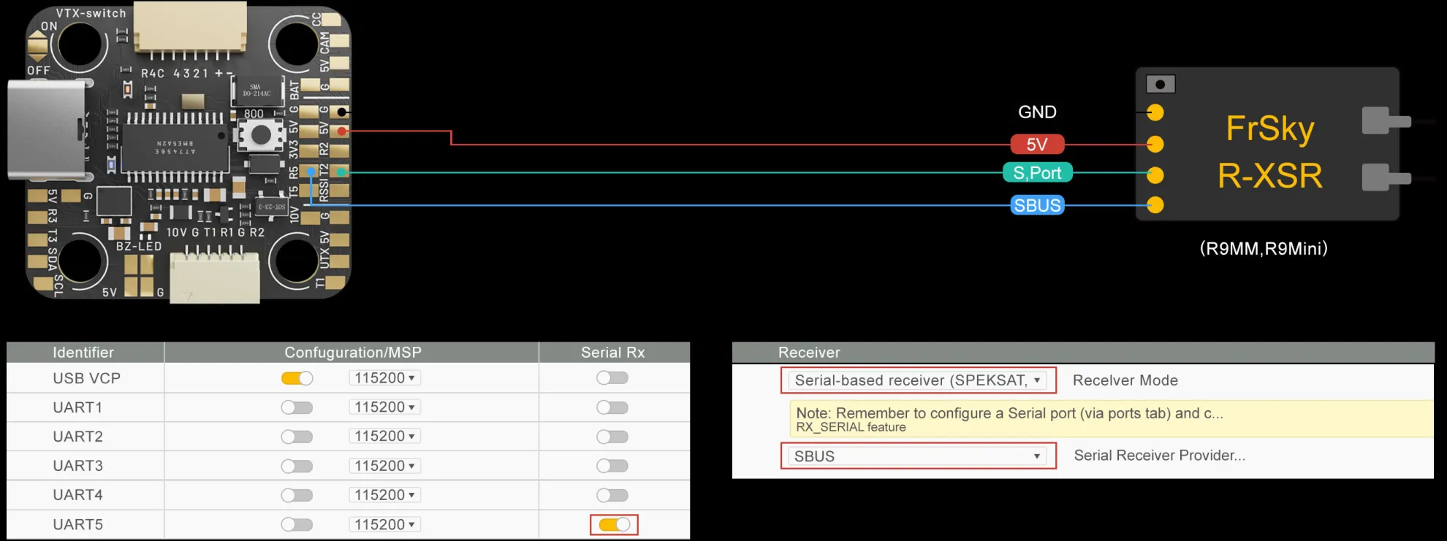Open UART3 baud rate 115200 dropdown

pyautogui.click(x=384, y=466)
